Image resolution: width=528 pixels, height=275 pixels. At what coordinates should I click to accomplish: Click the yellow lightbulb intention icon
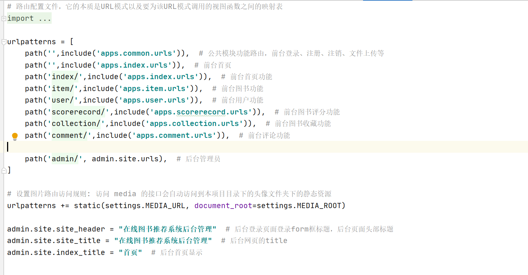point(15,136)
